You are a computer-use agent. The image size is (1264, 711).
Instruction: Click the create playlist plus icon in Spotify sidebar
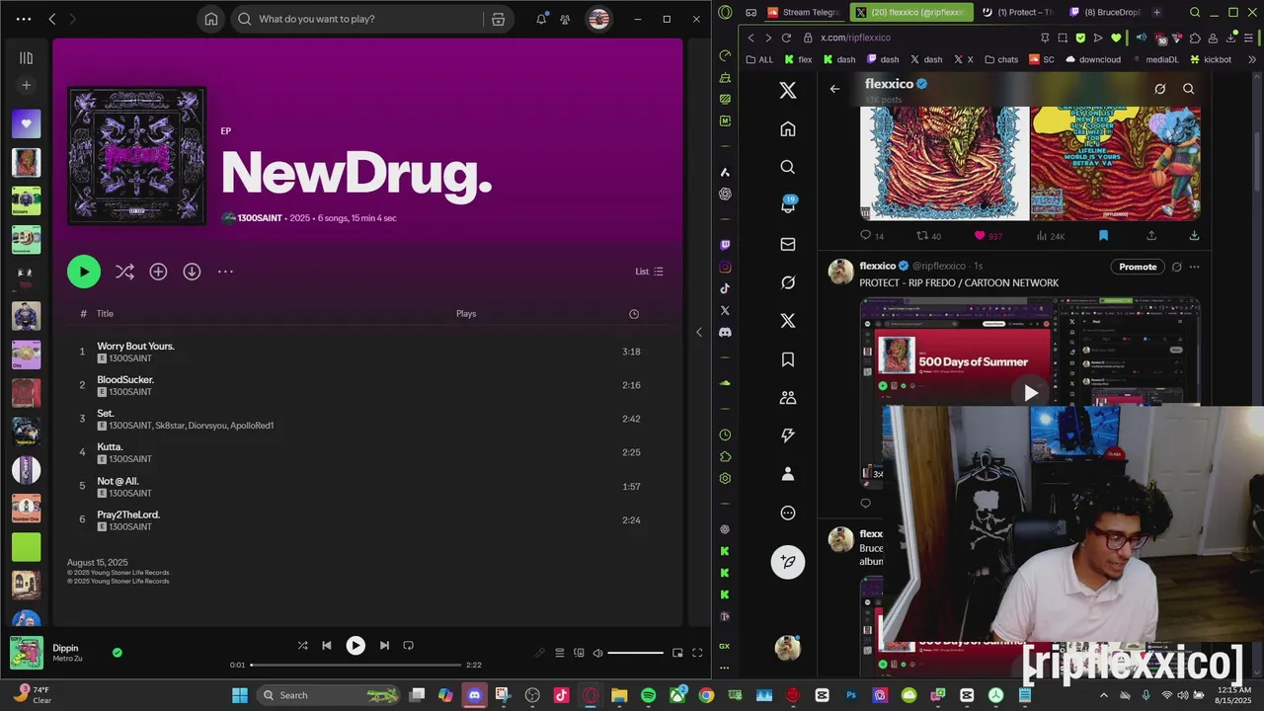tap(26, 85)
